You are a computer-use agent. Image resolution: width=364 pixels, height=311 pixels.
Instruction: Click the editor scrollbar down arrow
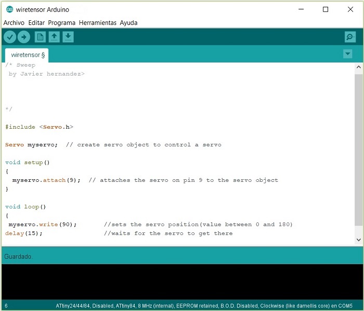click(358, 240)
